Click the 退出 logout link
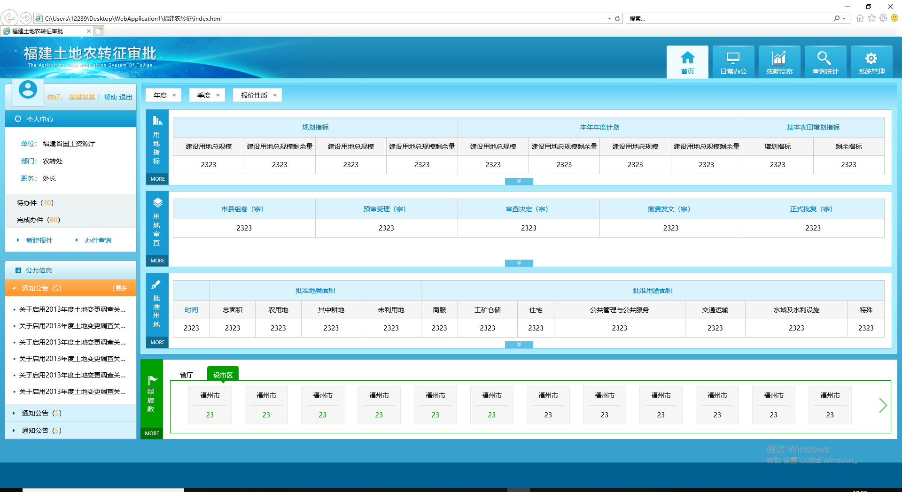Image resolution: width=902 pixels, height=492 pixels. [x=126, y=97]
